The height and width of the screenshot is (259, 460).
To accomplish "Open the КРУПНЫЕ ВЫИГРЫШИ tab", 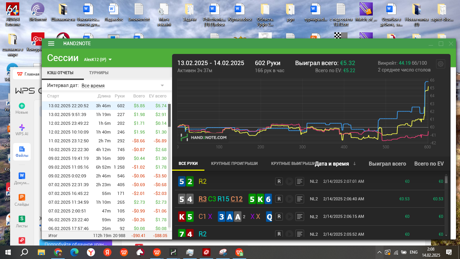I will [x=292, y=164].
